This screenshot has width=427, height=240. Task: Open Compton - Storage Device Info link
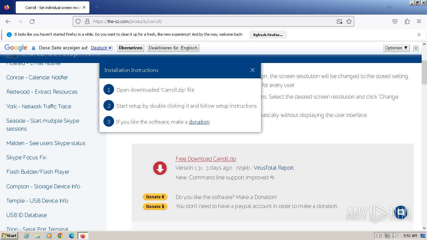coord(43,187)
